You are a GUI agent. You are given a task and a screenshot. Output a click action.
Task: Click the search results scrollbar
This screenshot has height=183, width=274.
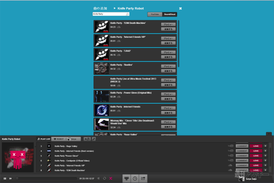[x=179, y=44]
